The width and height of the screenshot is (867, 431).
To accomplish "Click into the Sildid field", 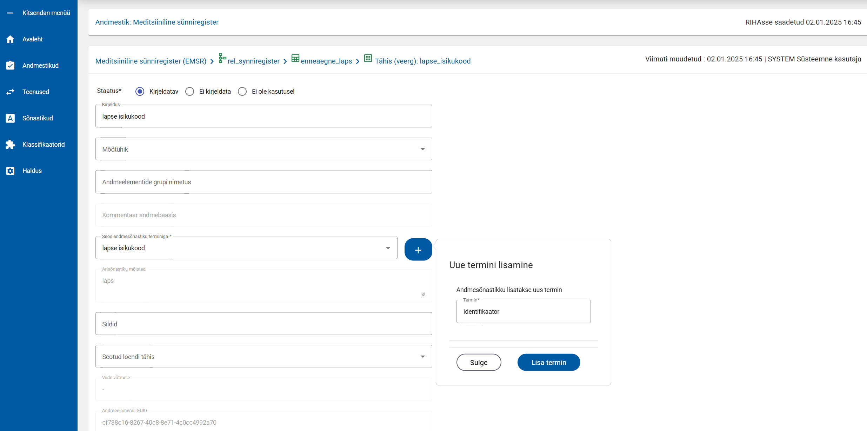I will coord(264,324).
